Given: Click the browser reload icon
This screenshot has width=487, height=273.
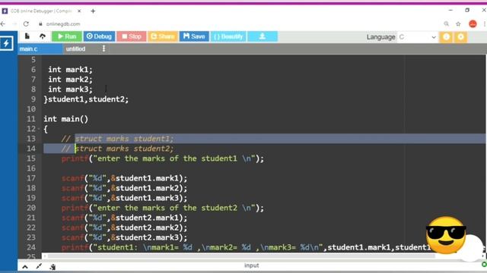Looking at the screenshot, I should point(26,24).
